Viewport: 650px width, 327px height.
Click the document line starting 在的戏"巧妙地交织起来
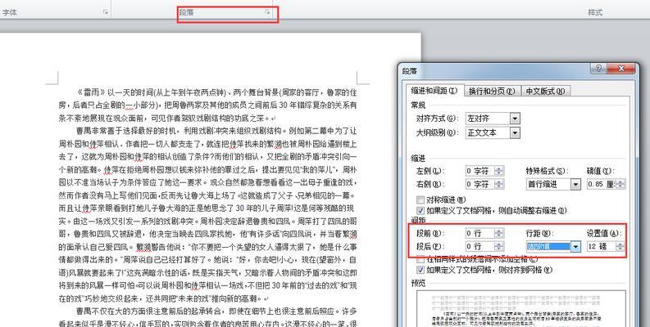164,298
